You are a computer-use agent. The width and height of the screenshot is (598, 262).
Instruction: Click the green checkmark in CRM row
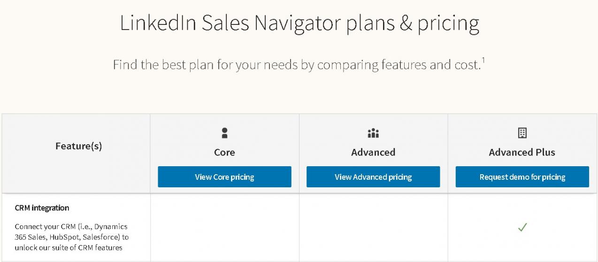pyautogui.click(x=522, y=227)
